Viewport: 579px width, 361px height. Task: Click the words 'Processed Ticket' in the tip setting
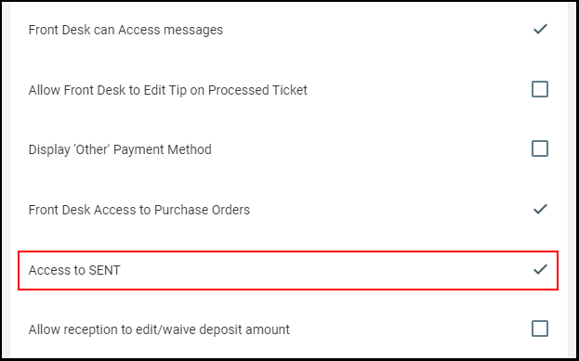(257, 90)
